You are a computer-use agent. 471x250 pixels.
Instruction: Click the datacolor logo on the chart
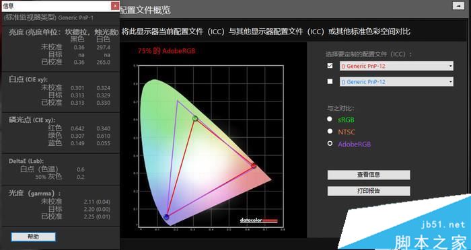[258, 221]
